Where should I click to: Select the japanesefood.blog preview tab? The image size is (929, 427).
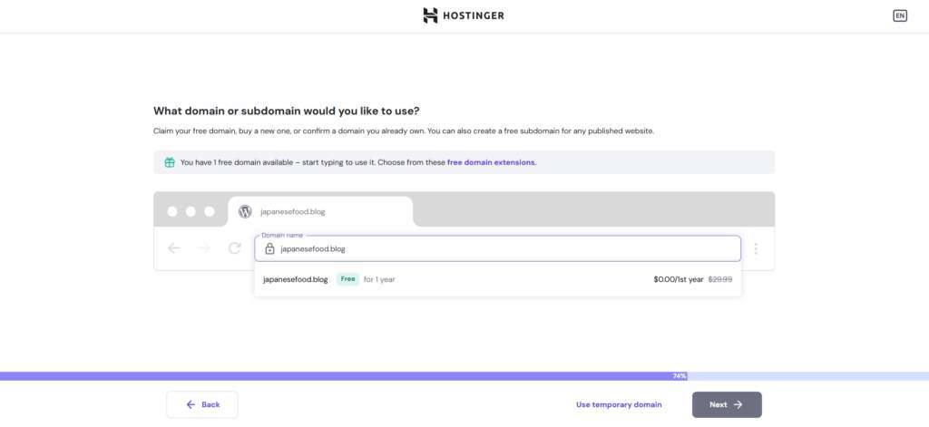click(x=320, y=211)
